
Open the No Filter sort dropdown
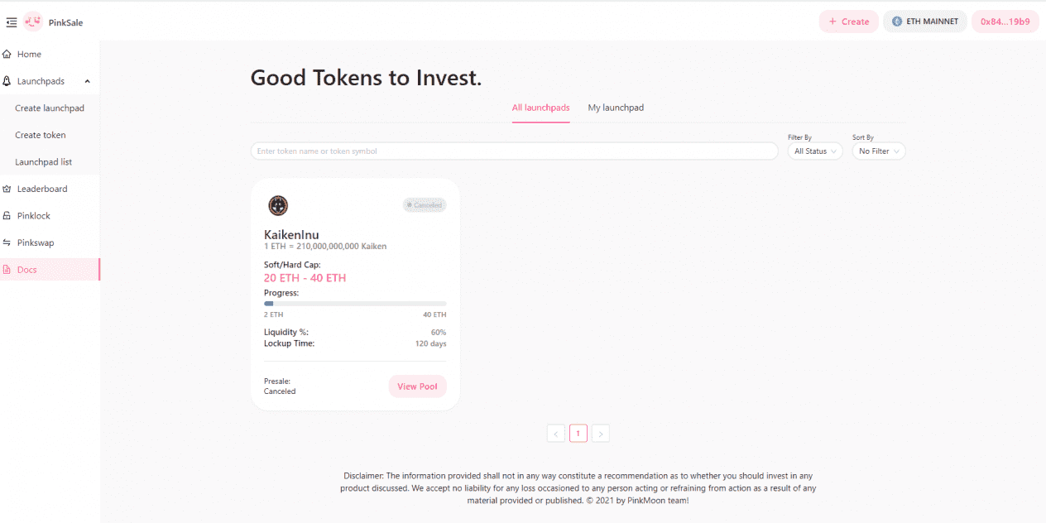click(879, 151)
